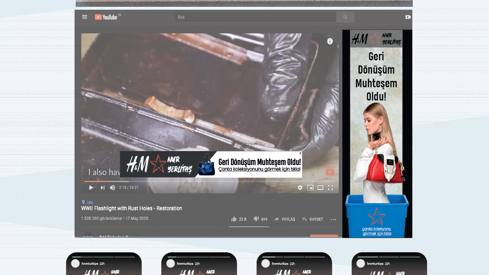The width and height of the screenshot is (489, 275).
Task: Open the video info card icon
Action: (330, 41)
